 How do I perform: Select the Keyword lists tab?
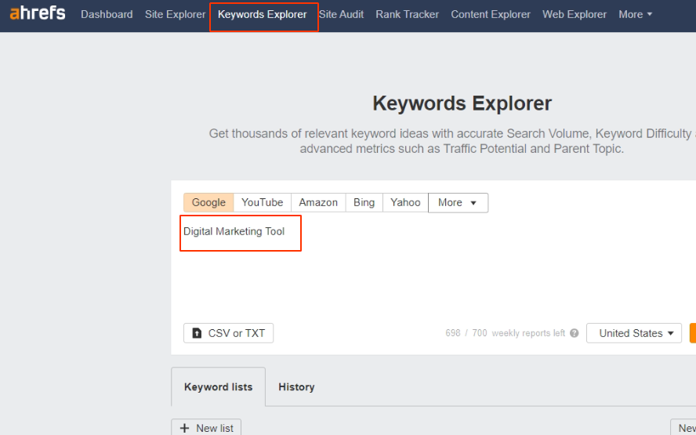click(219, 386)
